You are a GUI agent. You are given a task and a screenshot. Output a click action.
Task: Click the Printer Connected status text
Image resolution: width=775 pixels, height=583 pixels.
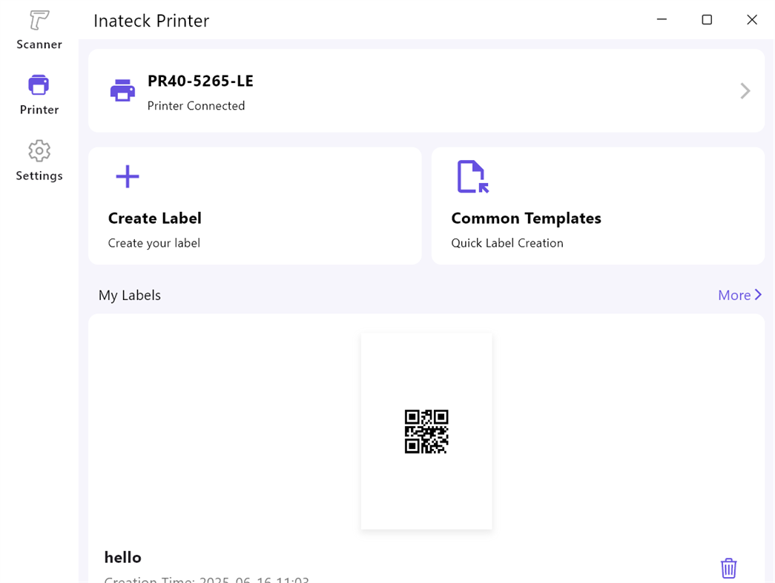[197, 106]
